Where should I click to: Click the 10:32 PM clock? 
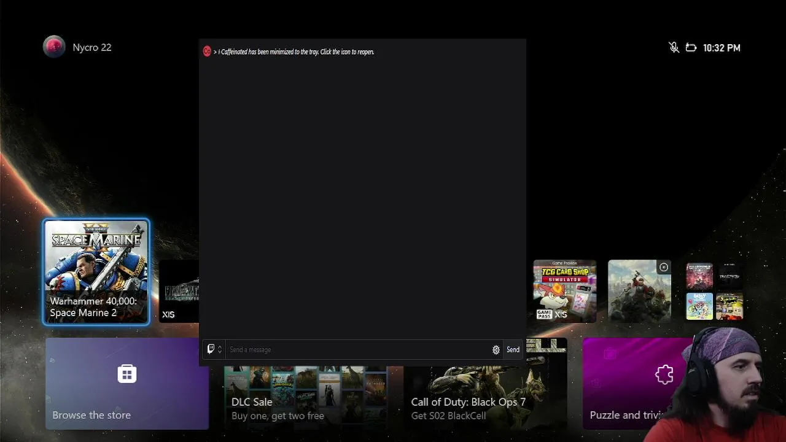(x=722, y=48)
